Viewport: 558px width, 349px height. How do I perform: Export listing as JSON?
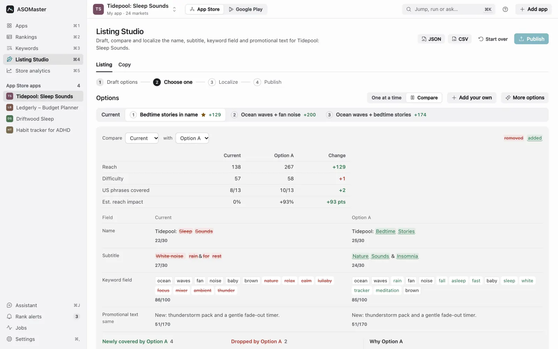(431, 39)
